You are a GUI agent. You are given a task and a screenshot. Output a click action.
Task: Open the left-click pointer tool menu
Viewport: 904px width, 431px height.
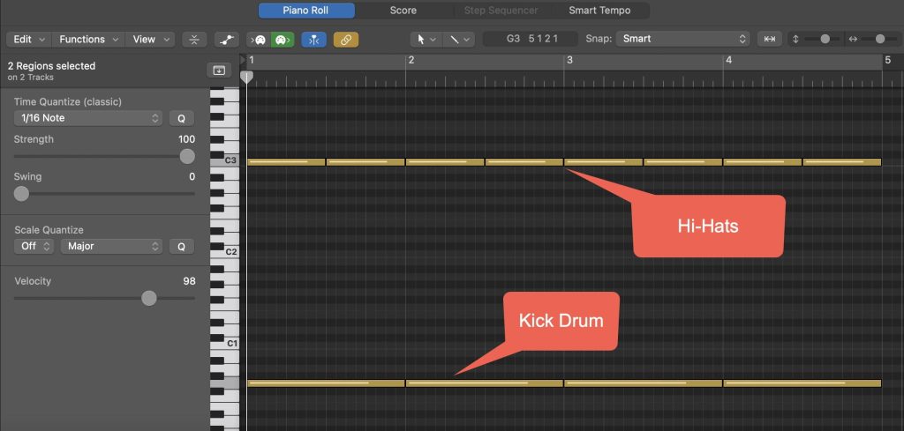pyautogui.click(x=426, y=40)
